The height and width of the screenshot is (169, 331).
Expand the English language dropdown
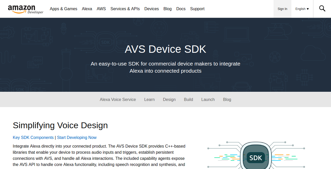click(x=302, y=9)
